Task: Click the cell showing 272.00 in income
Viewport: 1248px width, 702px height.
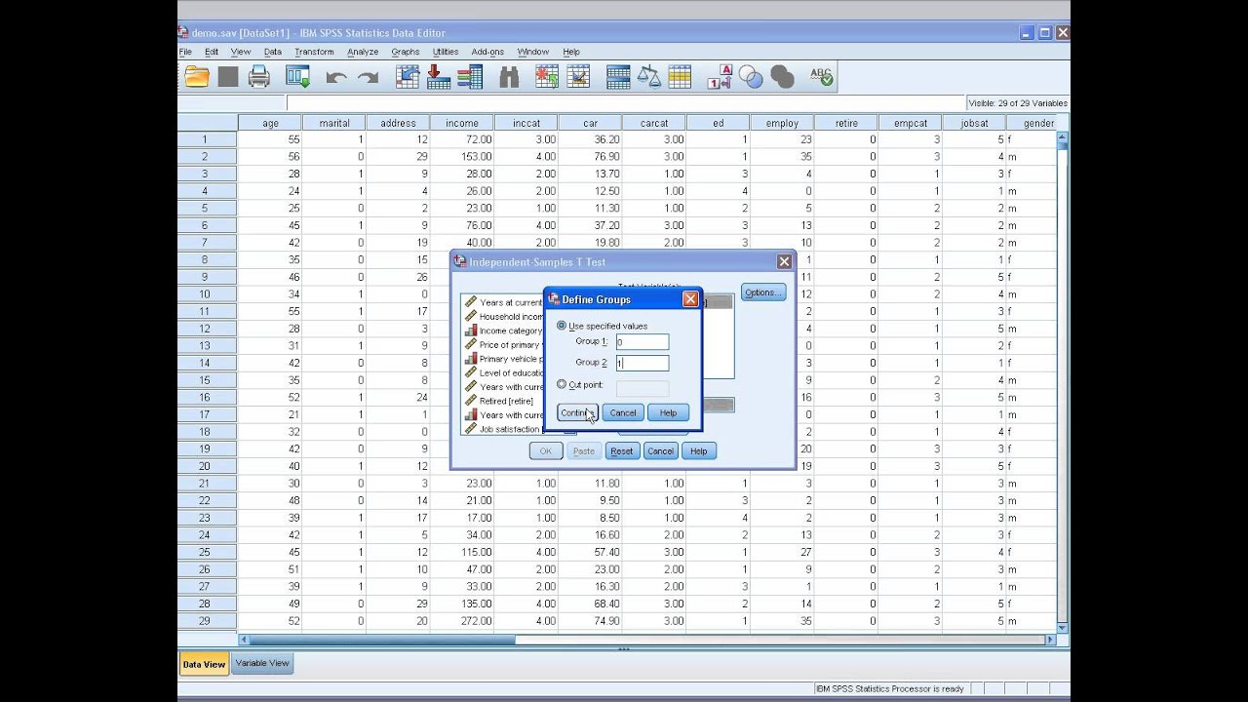Action: coord(462,621)
